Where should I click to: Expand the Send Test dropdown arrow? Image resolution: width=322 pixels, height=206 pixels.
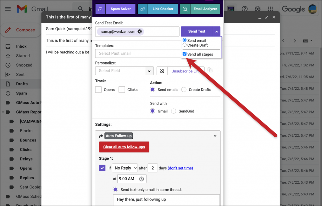coord(216,31)
